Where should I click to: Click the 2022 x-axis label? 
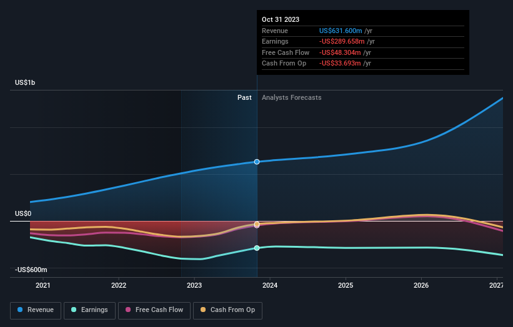coord(119,286)
